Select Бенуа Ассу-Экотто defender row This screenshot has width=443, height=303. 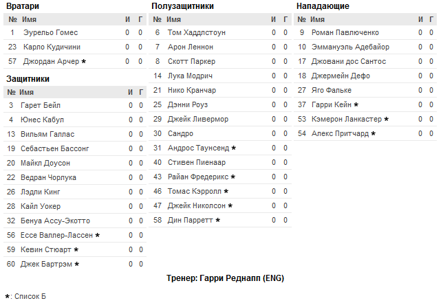(x=75, y=221)
